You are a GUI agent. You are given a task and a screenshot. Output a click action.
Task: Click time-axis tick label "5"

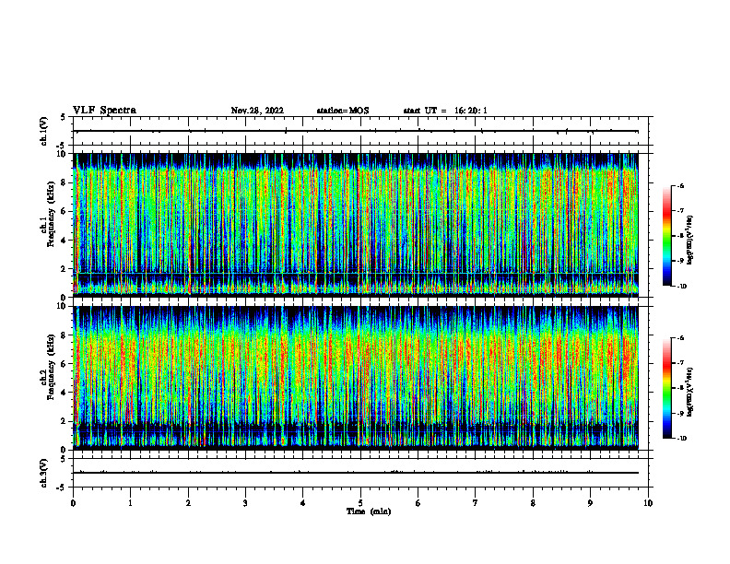360,503
